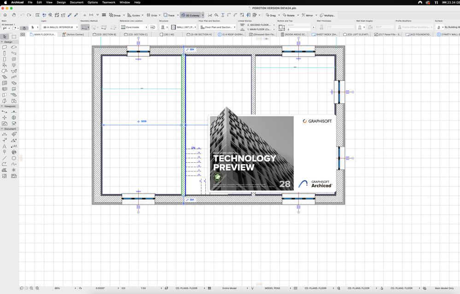The image size is (460, 294).
Task: Open the File menu
Action: (x=30, y=2)
